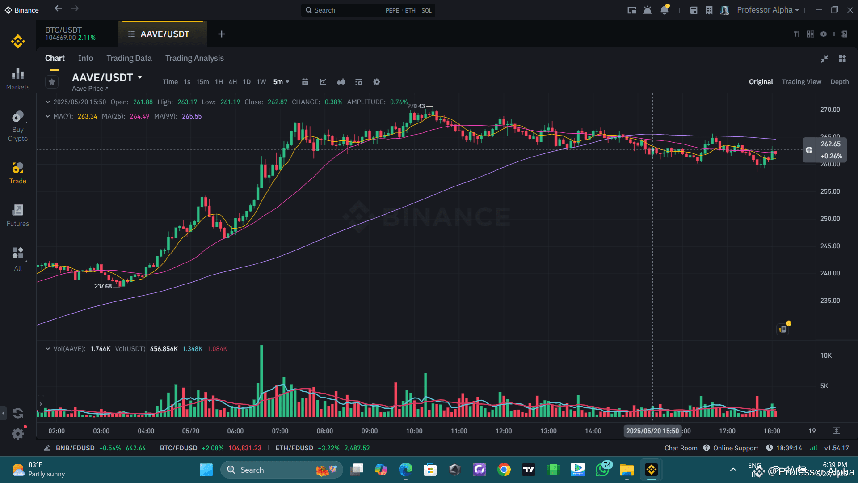Open the Windows Start menu

click(206, 470)
